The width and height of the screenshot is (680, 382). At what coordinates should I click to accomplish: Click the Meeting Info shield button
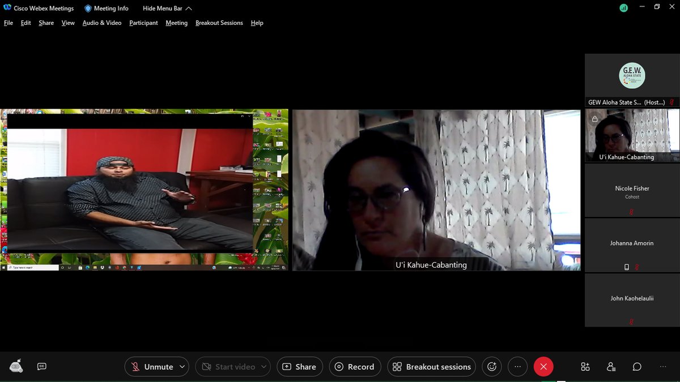pos(106,8)
